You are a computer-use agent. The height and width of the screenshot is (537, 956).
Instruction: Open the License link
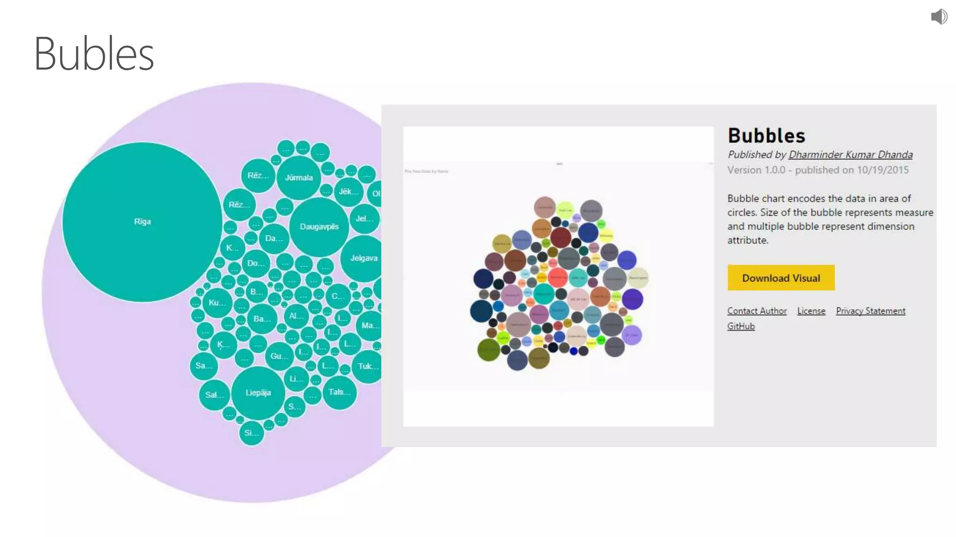[811, 311]
